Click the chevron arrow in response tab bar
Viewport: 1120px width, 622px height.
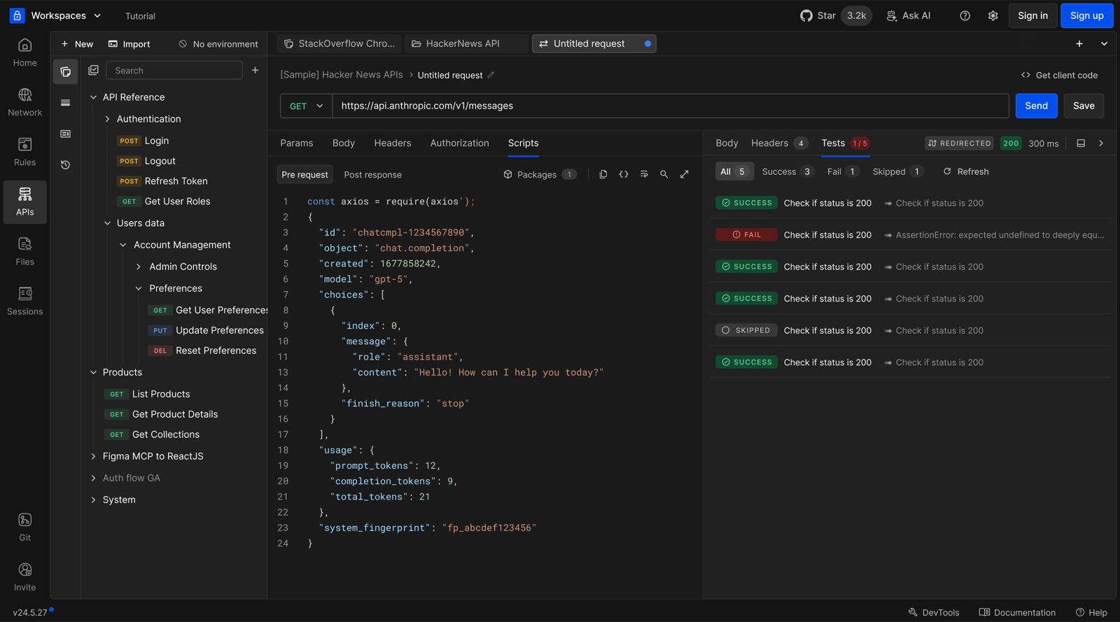[1101, 143]
